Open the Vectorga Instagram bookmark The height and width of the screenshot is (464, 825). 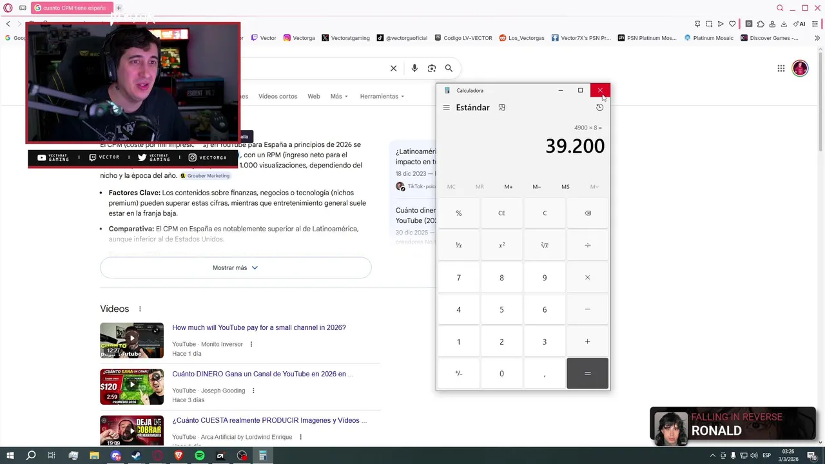click(x=299, y=38)
